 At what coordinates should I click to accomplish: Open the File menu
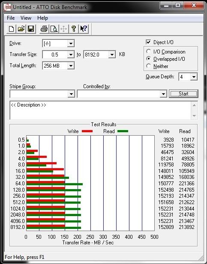point(11,18)
